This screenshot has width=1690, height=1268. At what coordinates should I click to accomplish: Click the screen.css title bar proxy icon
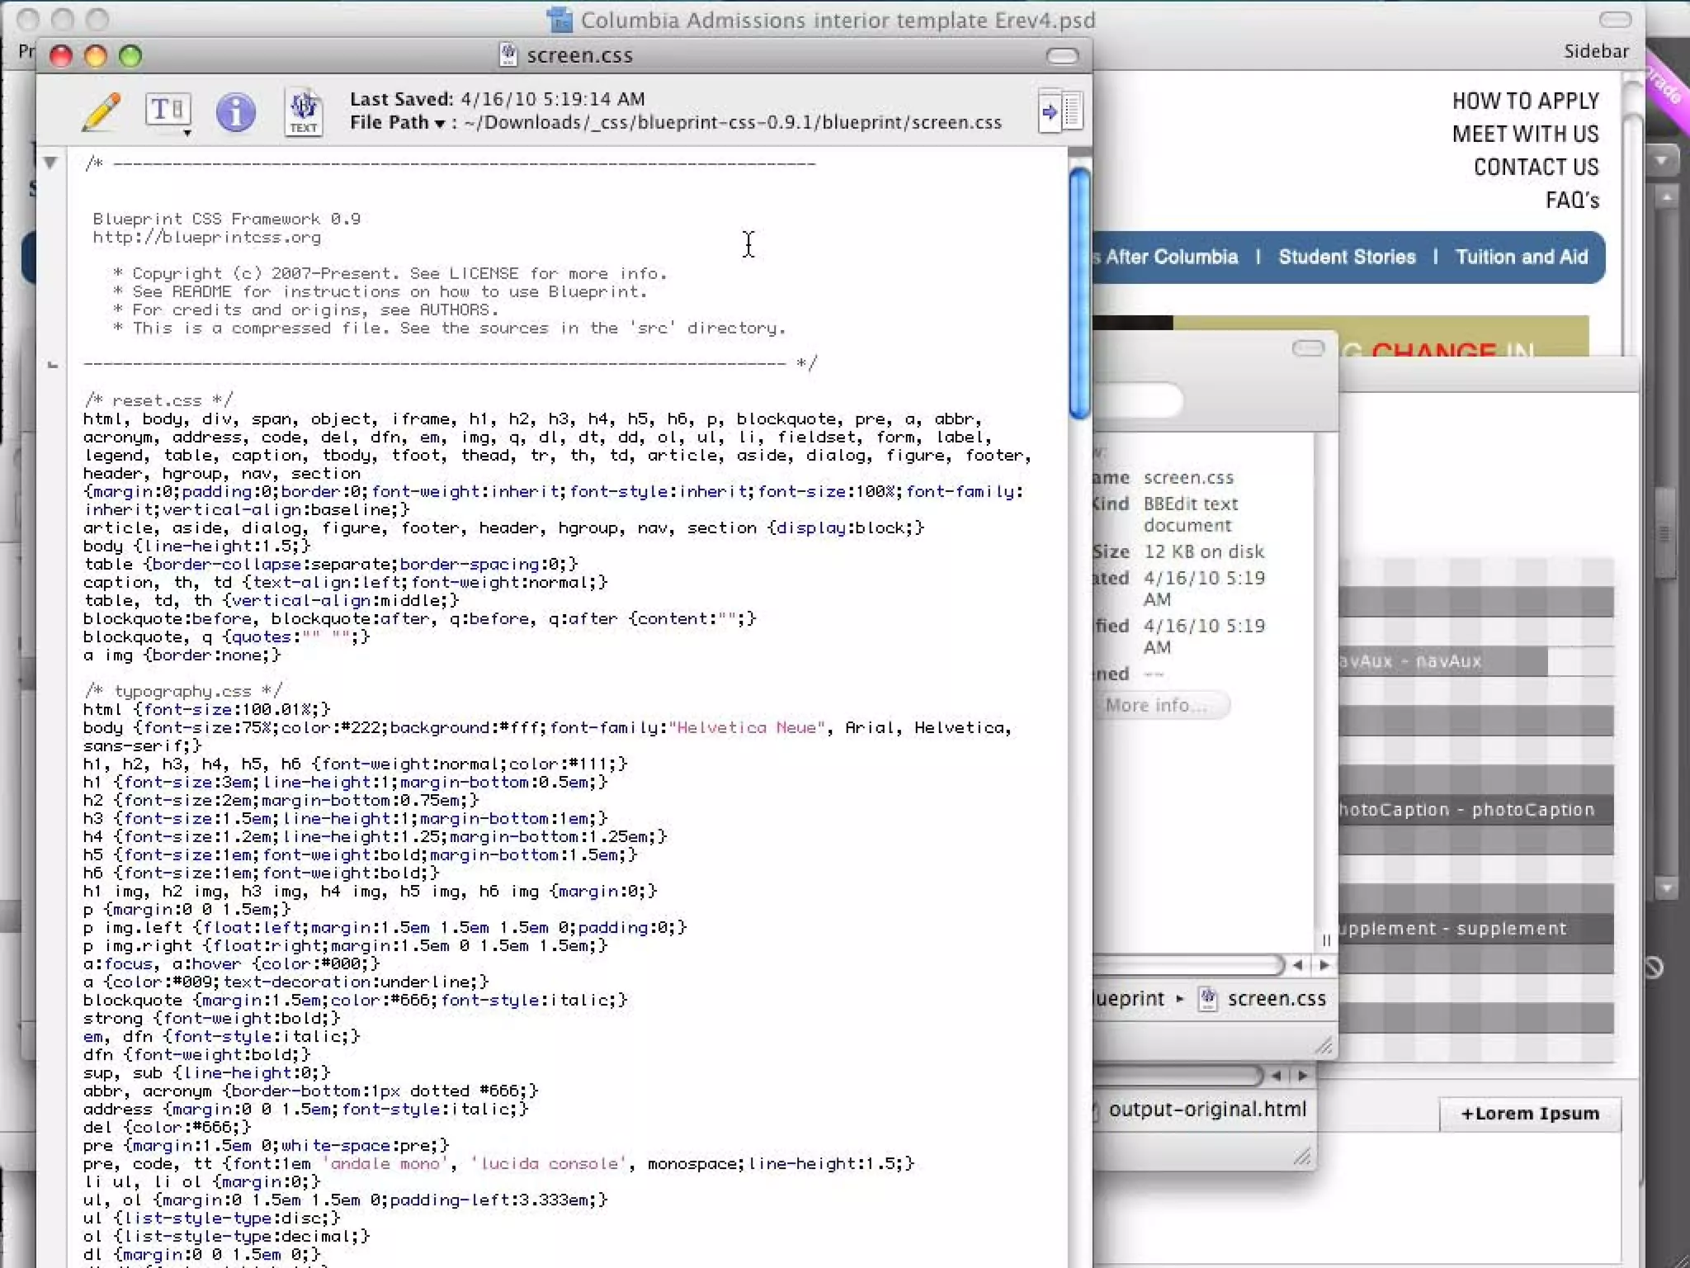point(508,55)
